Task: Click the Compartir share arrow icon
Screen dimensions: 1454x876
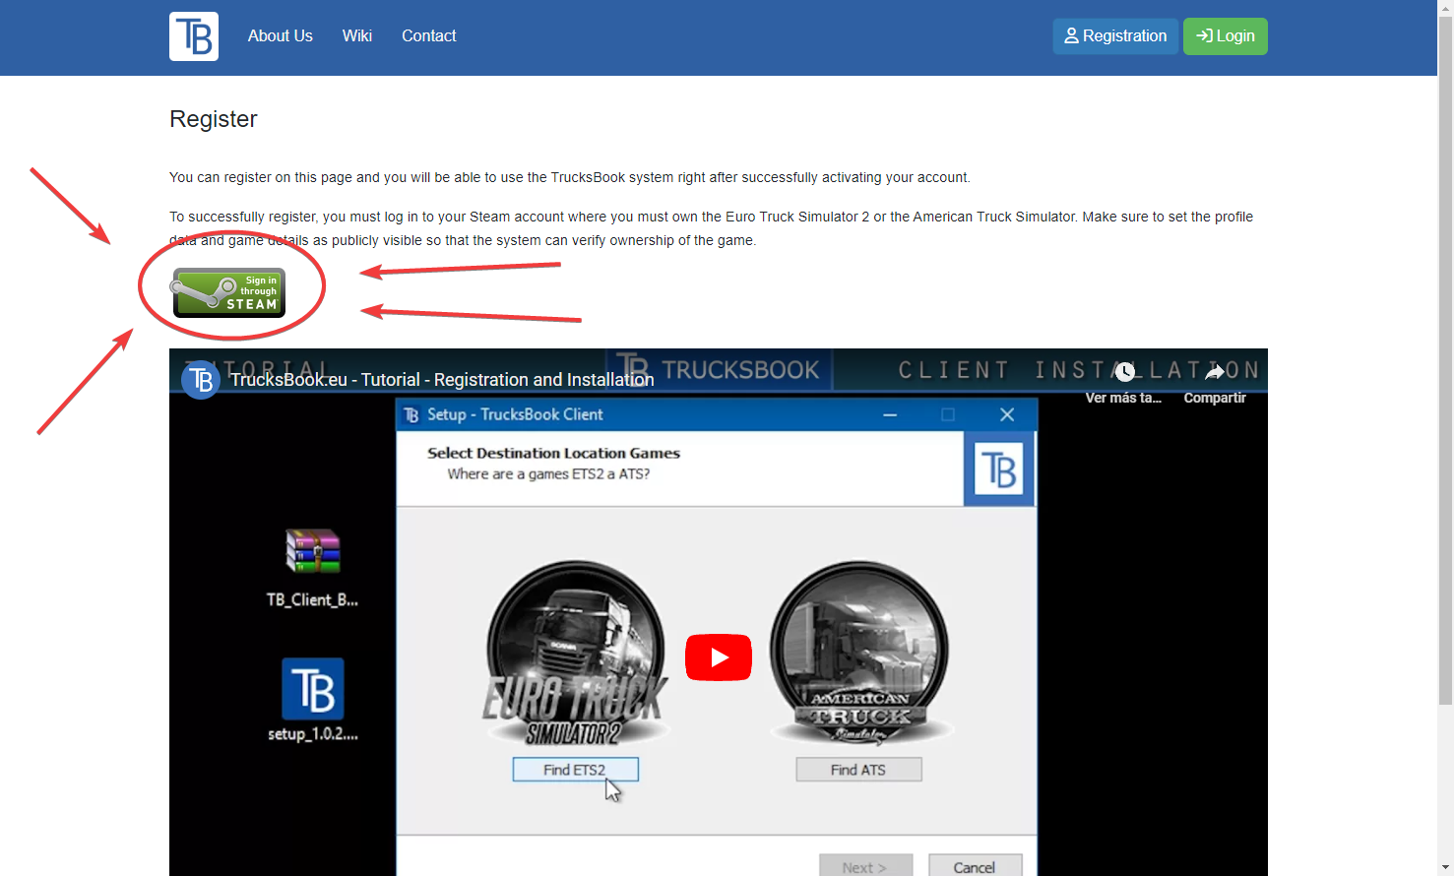Action: pos(1215,372)
